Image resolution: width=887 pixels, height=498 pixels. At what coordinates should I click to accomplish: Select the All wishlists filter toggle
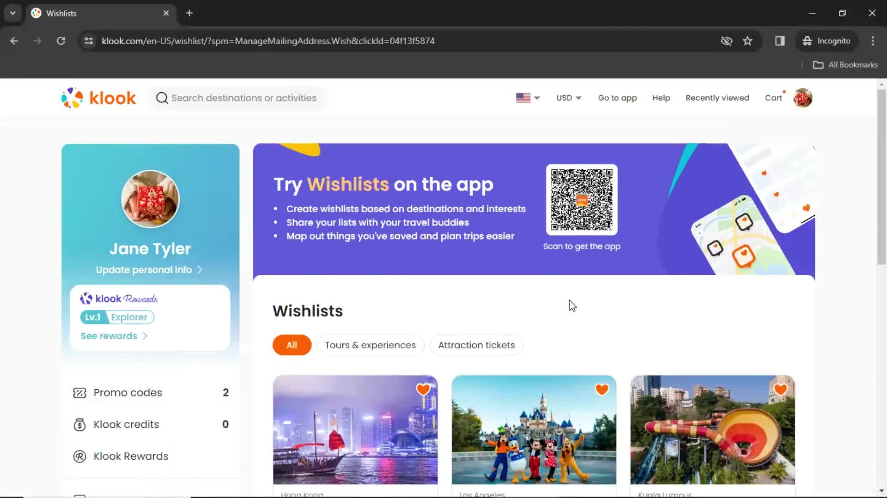(x=291, y=345)
